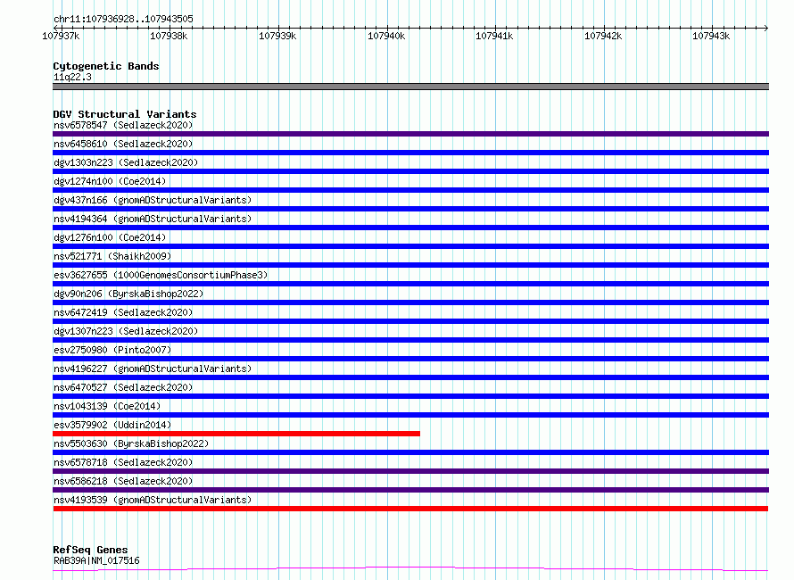Open the esv2750980 (Pinto2007) label
This screenshot has width=794, height=580.
click(112, 350)
